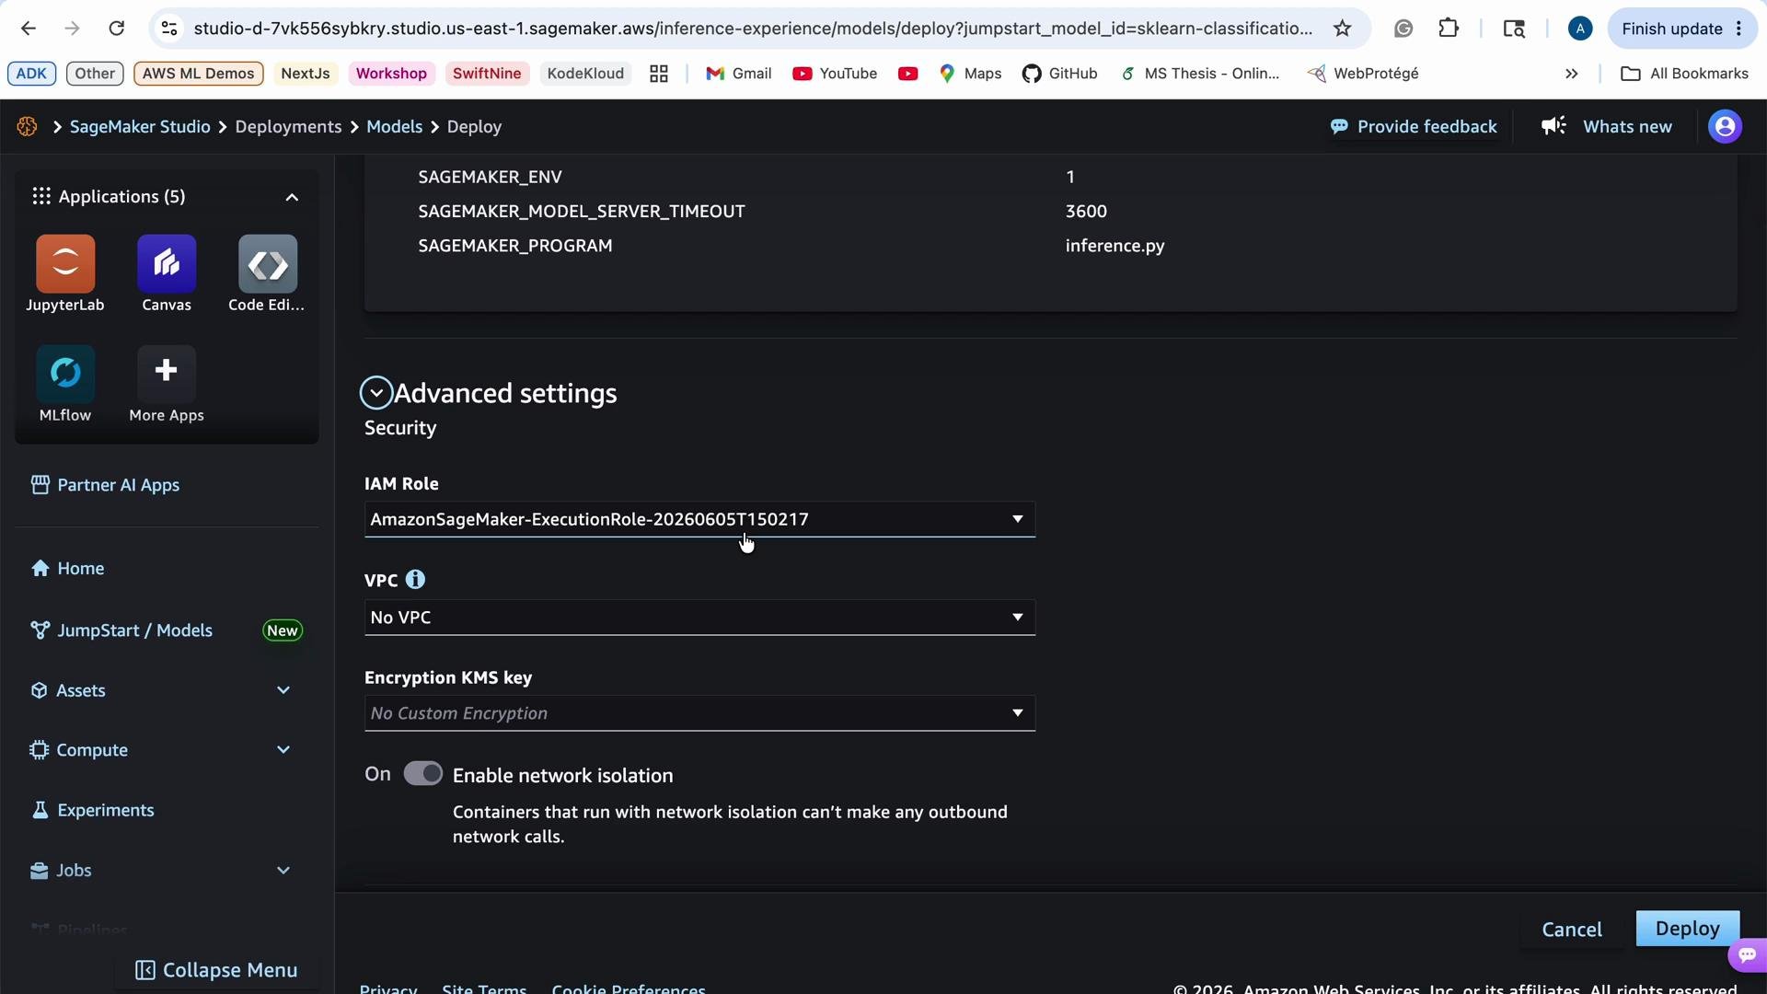
Task: Open JumpStart / Models in sidebar
Action: pos(121,630)
